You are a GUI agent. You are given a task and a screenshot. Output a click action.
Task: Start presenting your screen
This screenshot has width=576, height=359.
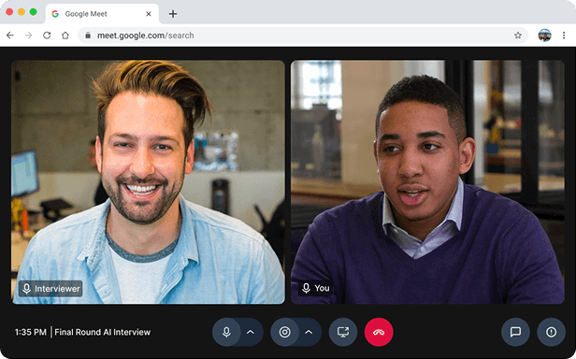pyautogui.click(x=343, y=332)
